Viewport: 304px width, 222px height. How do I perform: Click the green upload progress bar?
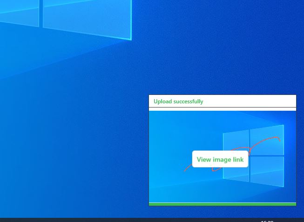click(223, 204)
